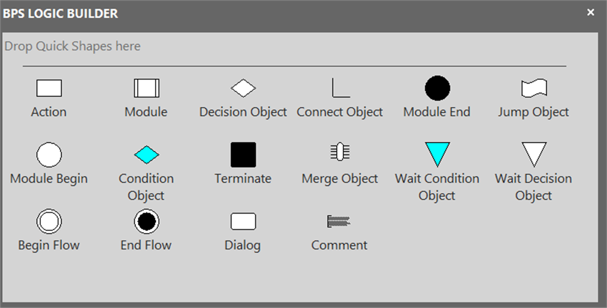
Task: Pick the Decision Object diamond
Action: [x=243, y=88]
